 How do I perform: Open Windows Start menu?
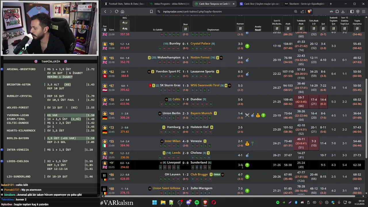(155, 202)
